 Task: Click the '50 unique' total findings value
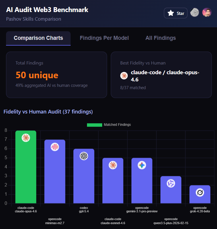tap(37, 75)
